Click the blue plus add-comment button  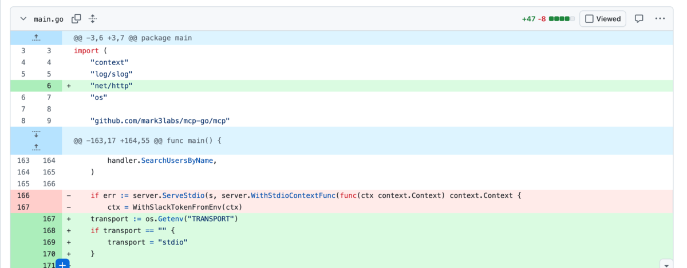point(62,264)
